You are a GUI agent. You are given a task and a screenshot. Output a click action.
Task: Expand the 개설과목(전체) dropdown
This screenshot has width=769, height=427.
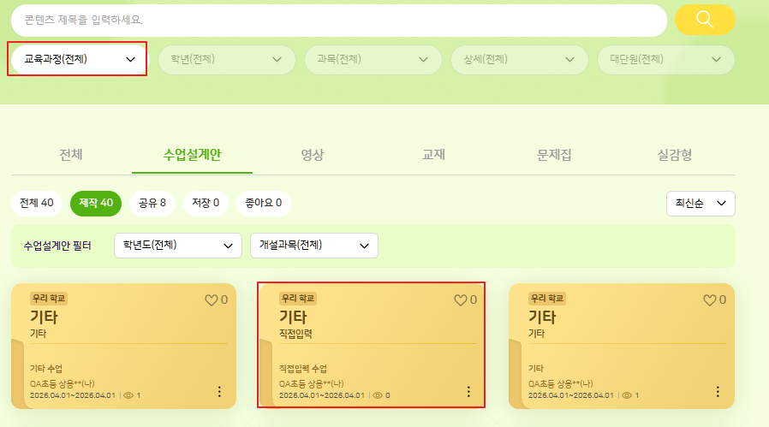[313, 246]
